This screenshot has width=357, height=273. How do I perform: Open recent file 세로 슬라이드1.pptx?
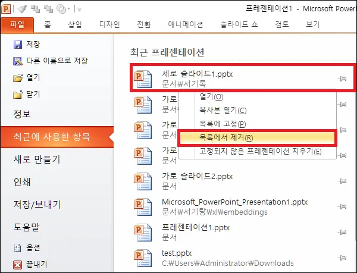tap(243, 79)
